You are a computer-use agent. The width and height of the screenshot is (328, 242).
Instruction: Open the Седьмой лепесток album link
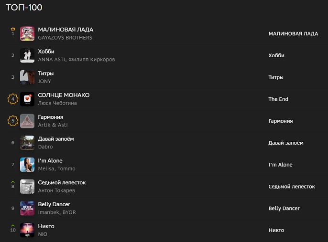point(292,187)
